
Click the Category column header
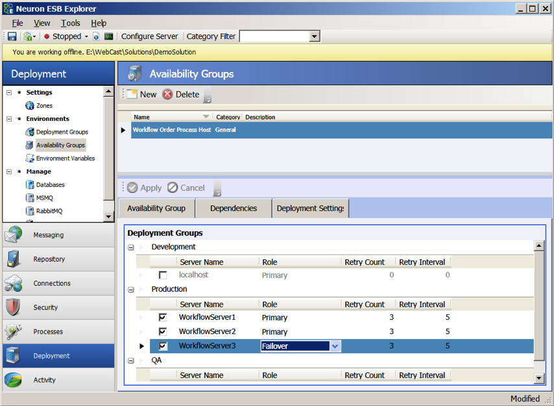click(228, 117)
